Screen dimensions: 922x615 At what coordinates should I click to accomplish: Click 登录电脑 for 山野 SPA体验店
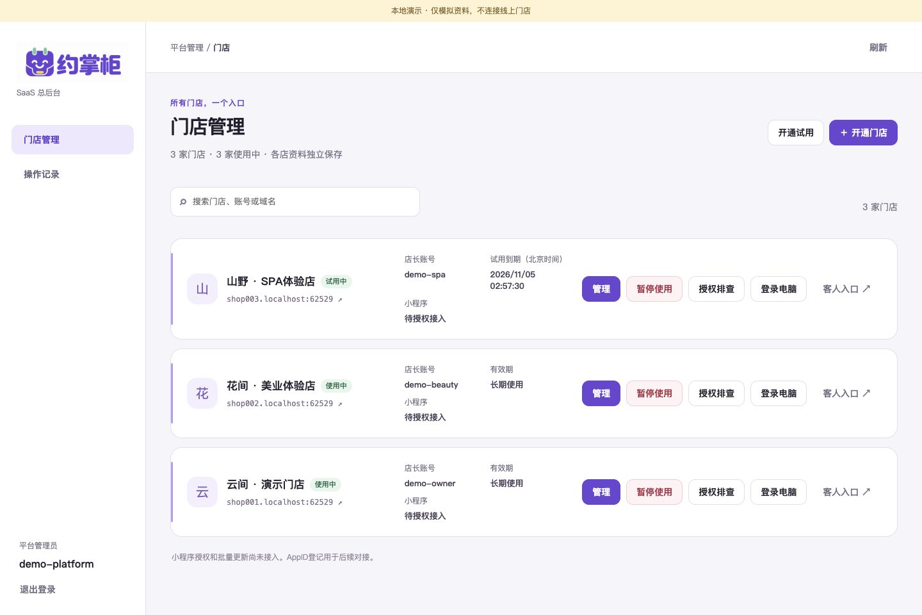779,289
